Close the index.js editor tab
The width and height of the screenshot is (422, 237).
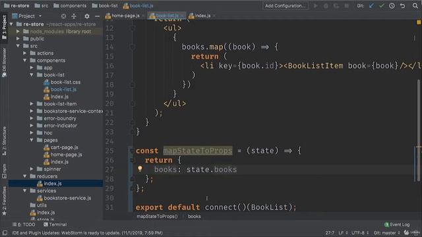pyautogui.click(x=214, y=16)
